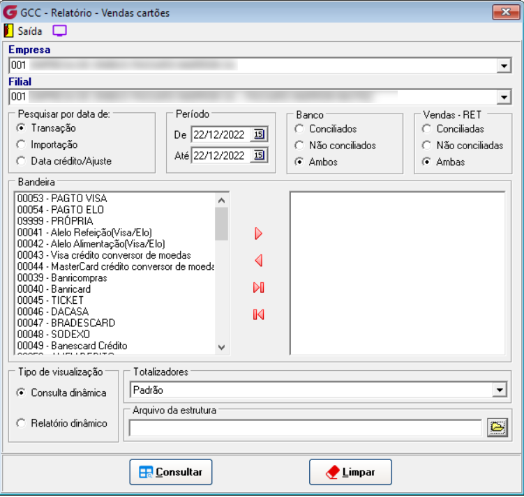Move selected bandeira to right list
The height and width of the screenshot is (497, 524).
[x=258, y=234]
